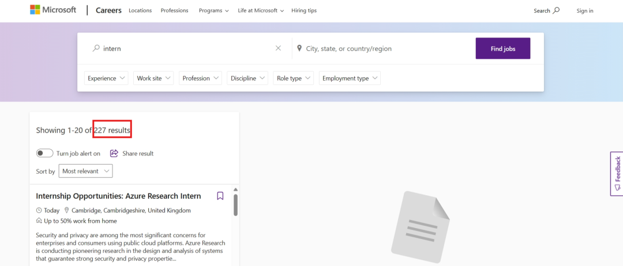The height and width of the screenshot is (266, 623).
Task: Click the job list scrollbar thumb
Action: 235,205
